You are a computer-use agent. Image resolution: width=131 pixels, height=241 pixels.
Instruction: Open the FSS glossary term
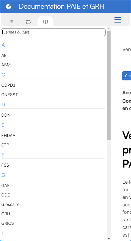5,165
